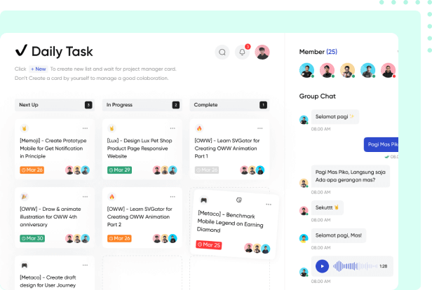Open notifications bell with red badge
The height and width of the screenshot is (290, 432).
coord(242,52)
